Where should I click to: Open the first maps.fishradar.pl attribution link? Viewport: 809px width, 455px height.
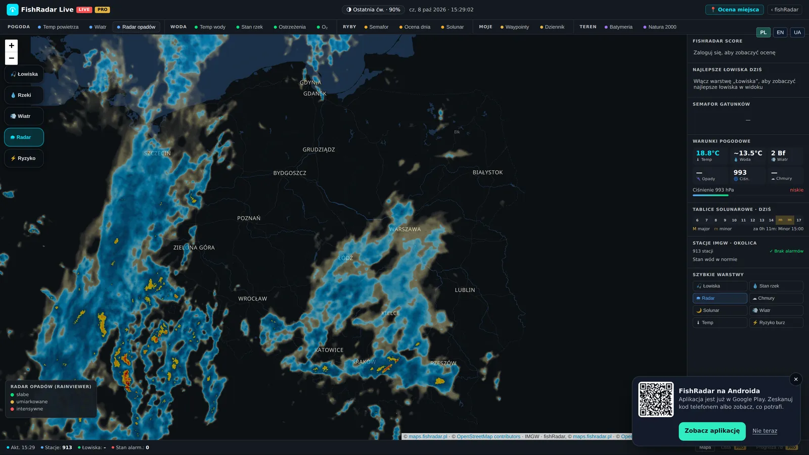pos(428,437)
